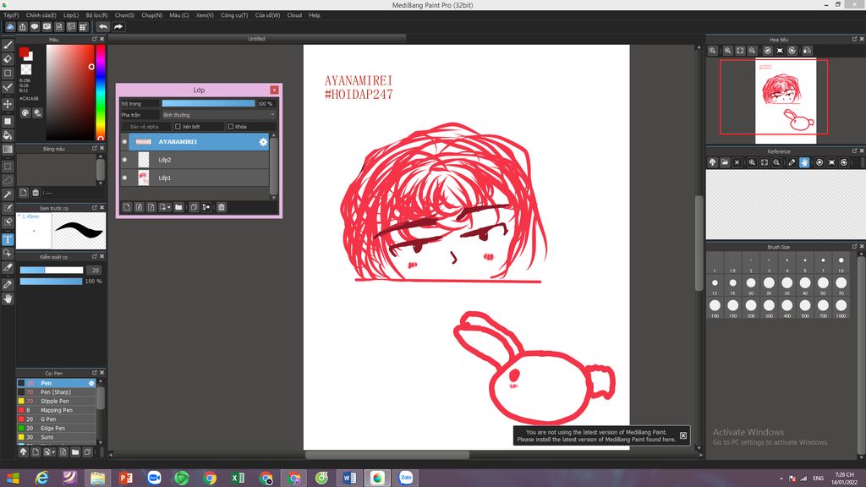This screenshot has height=487, width=866.
Task: Click the Redo arrow in top toolbar
Action: pyautogui.click(x=118, y=26)
